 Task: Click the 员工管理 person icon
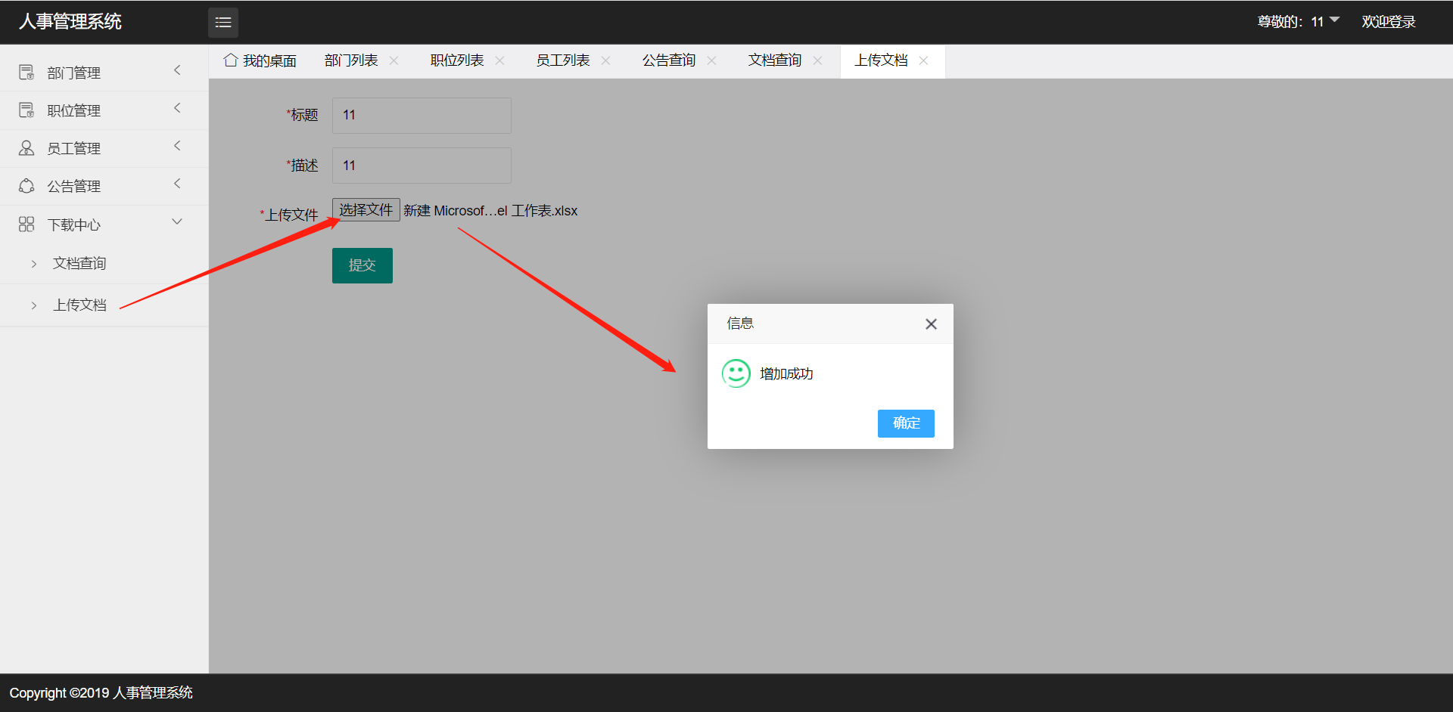pos(26,148)
